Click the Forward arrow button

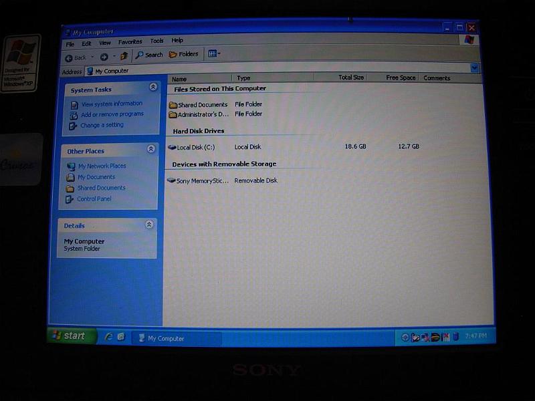pos(104,57)
